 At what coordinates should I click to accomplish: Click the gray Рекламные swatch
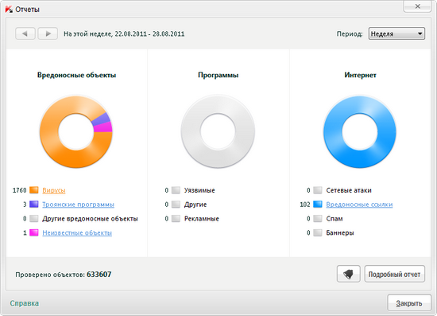pyautogui.click(x=176, y=218)
